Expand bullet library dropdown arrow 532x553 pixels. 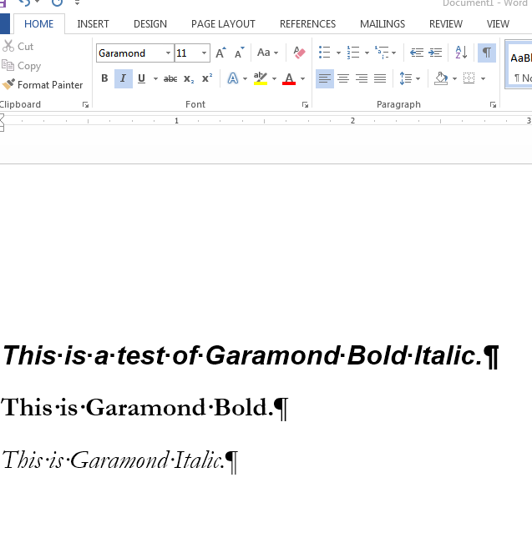[338, 53]
